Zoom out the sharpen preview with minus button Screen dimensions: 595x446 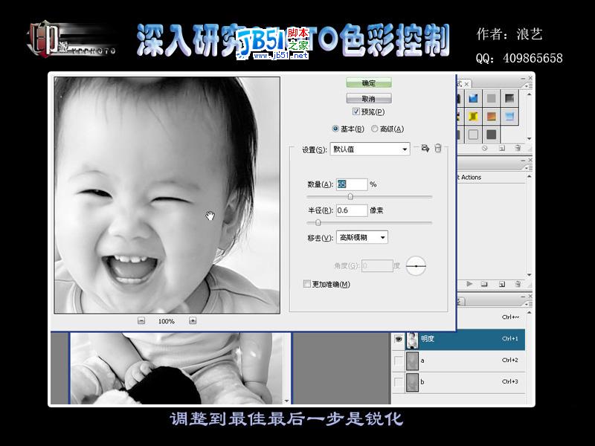tap(141, 321)
